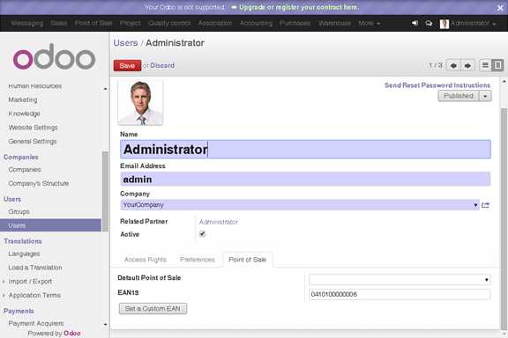This screenshot has width=508, height=338.
Task: Click Set a Custom EAN button
Action: [x=153, y=309]
